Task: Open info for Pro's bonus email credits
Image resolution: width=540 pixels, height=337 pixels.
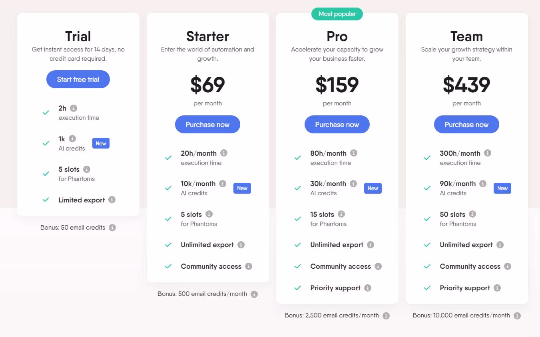Action: pyautogui.click(x=386, y=315)
